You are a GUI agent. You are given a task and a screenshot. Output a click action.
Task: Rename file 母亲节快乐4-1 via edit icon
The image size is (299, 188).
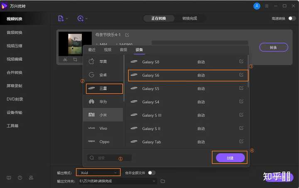127,35
